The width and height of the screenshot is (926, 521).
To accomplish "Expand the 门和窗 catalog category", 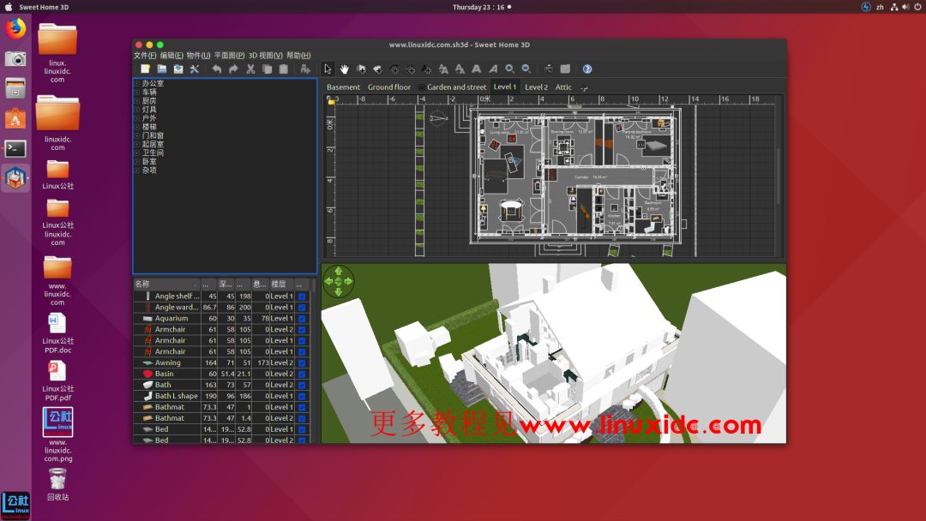I will tap(137, 135).
